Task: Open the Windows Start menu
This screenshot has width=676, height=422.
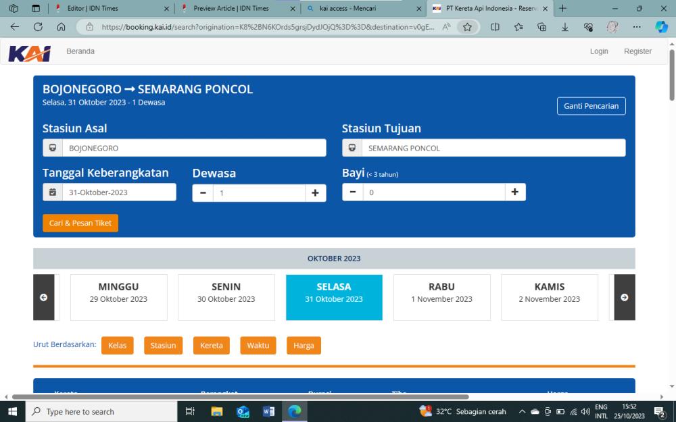Action: click(12, 412)
